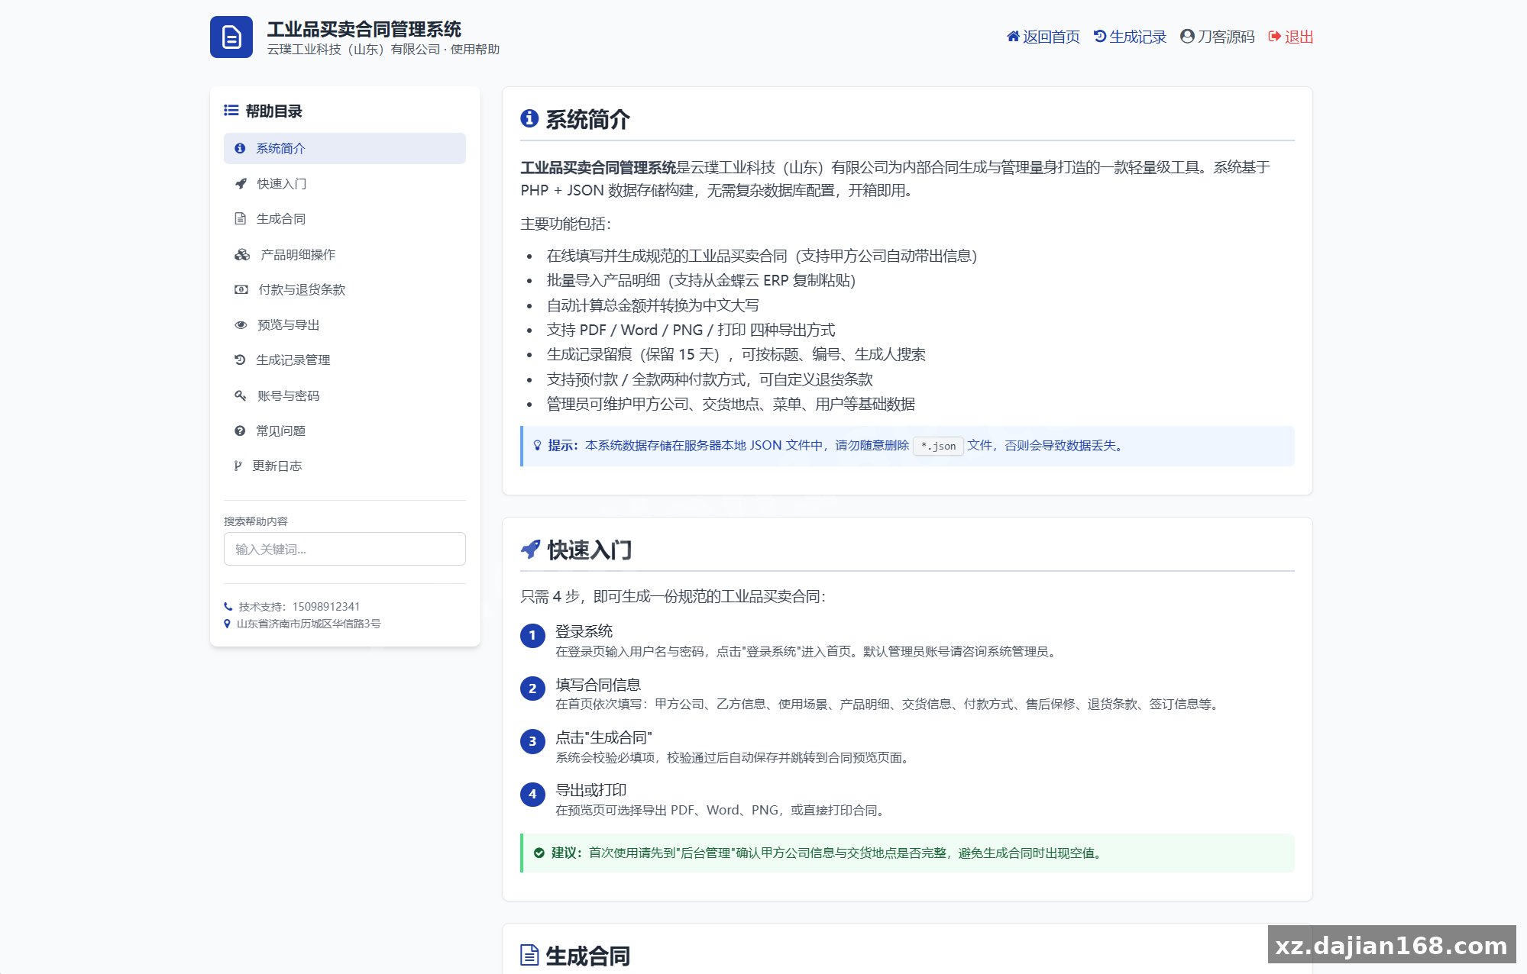Click the money icon in 付款与退货条款 item
Screen dimensions: 1527x974
click(241, 290)
